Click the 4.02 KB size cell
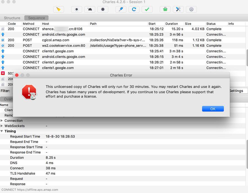 point(198,29)
